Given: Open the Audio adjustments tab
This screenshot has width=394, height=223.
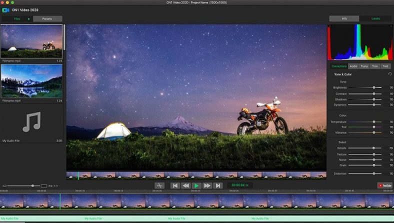Looking at the screenshot, I should point(353,66).
